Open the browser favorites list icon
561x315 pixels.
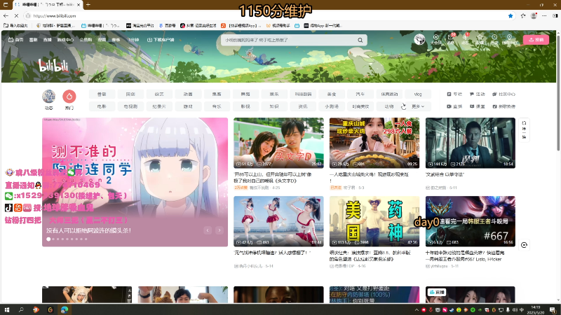[x=522, y=15]
